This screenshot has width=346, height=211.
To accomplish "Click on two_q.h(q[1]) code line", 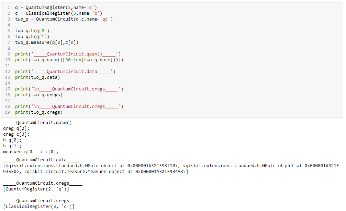I will point(32,37).
